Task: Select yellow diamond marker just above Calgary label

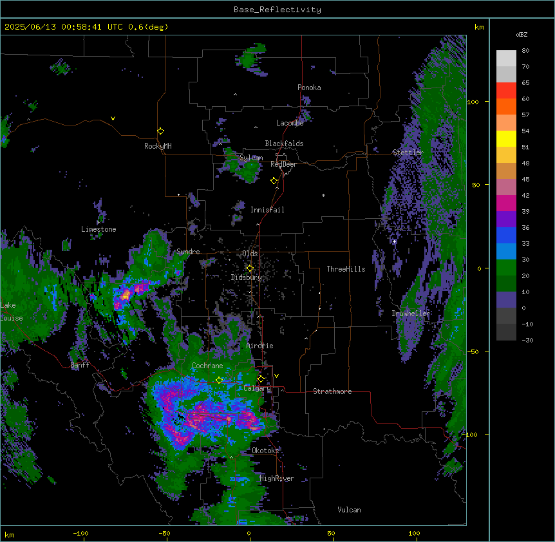Action: pos(261,379)
